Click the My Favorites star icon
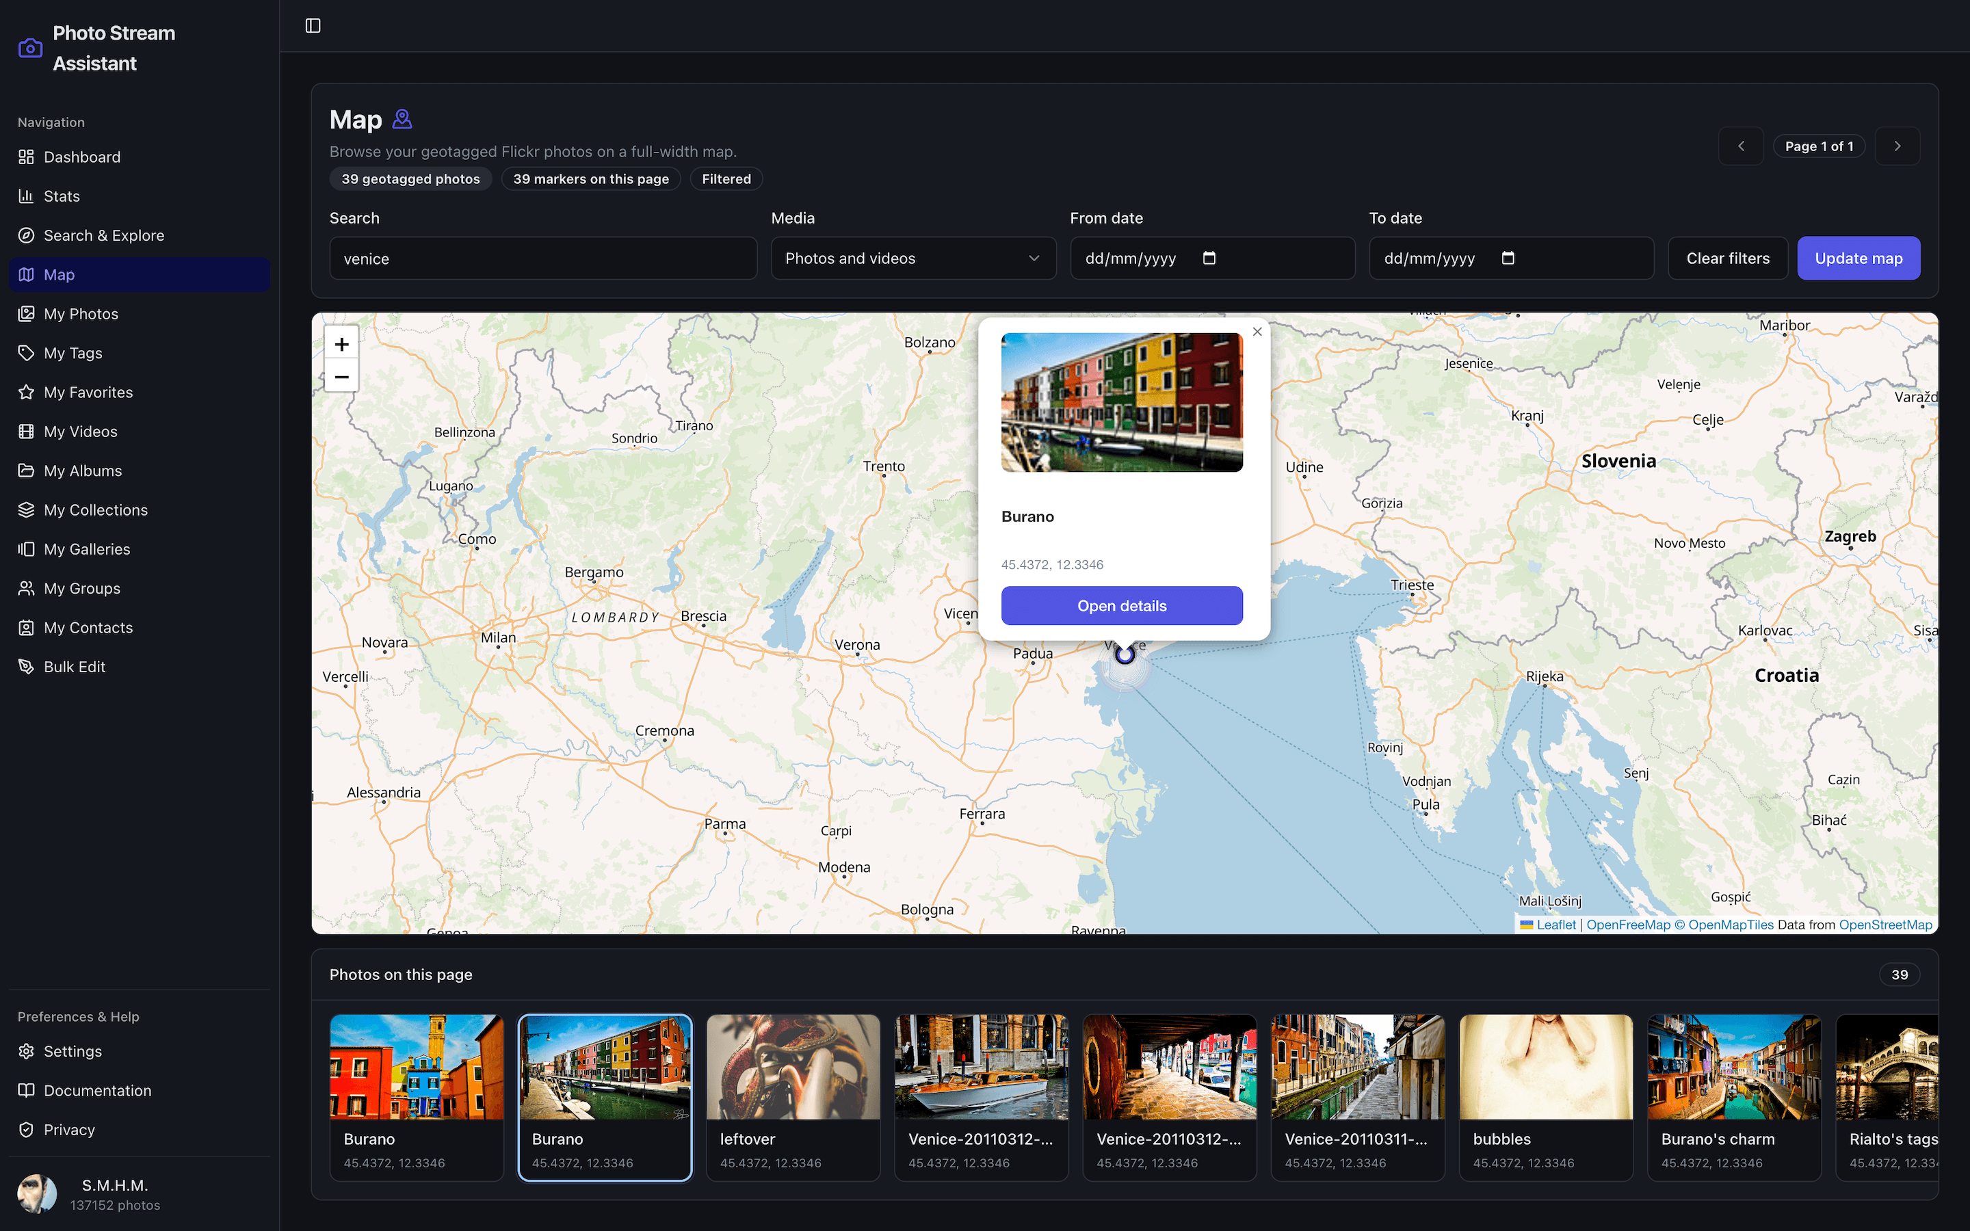The width and height of the screenshot is (1970, 1231). pos(27,392)
